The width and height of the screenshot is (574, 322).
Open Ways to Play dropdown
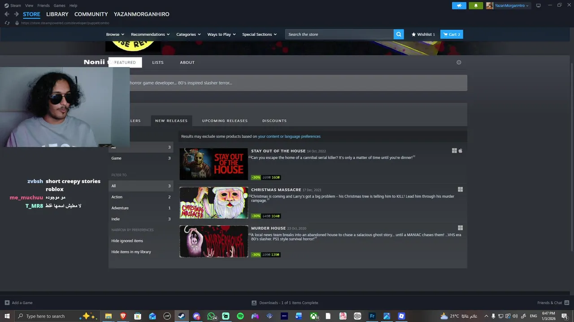click(222, 34)
